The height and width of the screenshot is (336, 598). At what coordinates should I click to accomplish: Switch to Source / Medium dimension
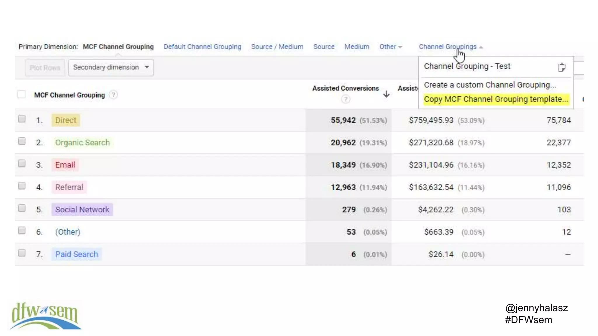(277, 47)
